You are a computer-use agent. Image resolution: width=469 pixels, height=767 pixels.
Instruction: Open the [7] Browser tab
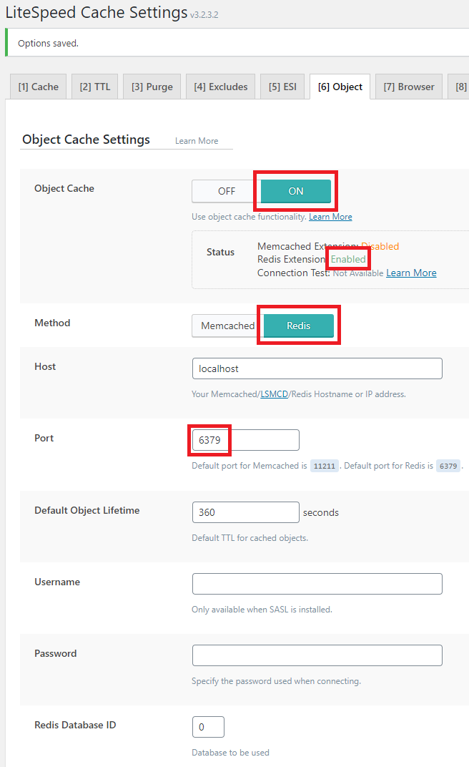409,87
